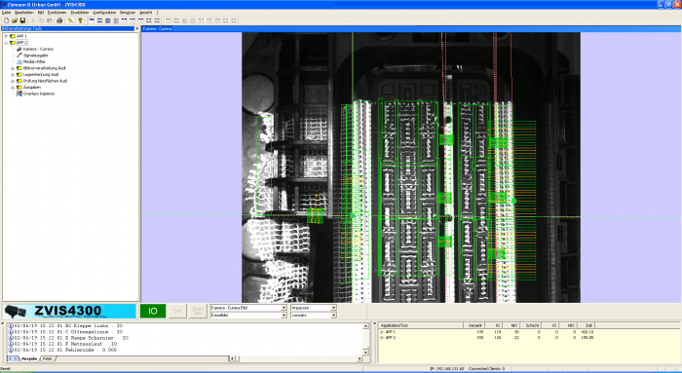Image resolution: width=682 pixels, height=373 pixels.
Task: Select the Median-Filter tree item
Action: point(34,61)
